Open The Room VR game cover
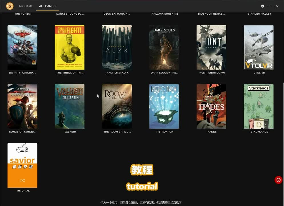This screenshot has height=206, width=284. coord(117,106)
